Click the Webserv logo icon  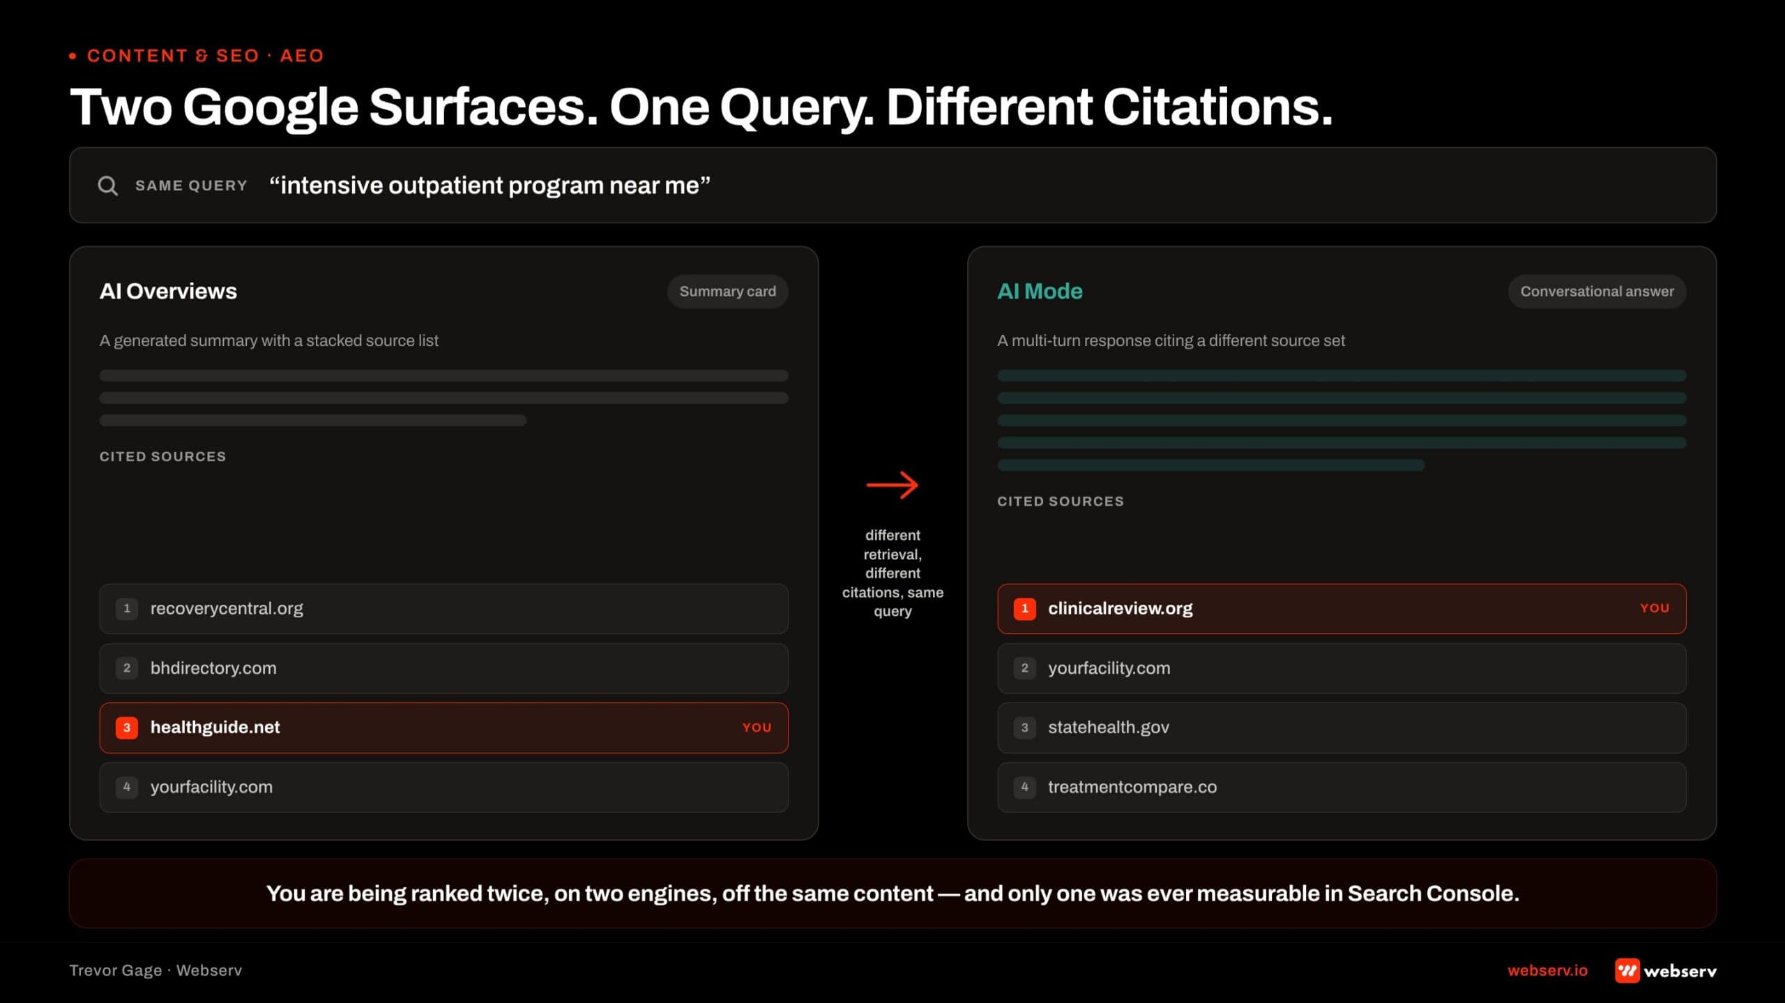pos(1627,970)
